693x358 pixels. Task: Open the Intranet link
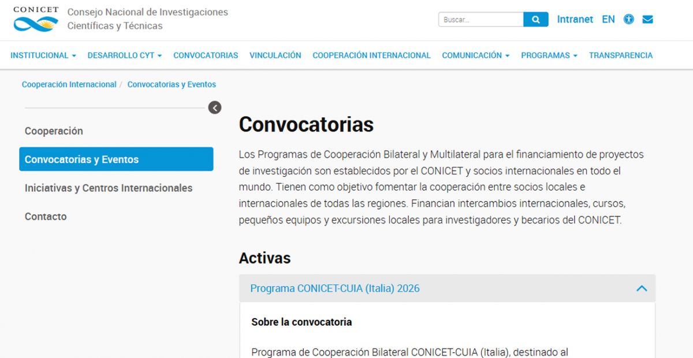click(575, 19)
